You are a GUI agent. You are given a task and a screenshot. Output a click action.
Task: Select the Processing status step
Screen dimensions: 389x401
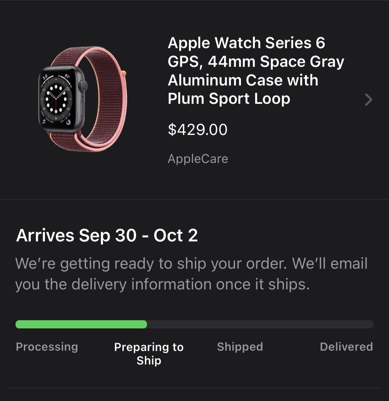pos(47,347)
